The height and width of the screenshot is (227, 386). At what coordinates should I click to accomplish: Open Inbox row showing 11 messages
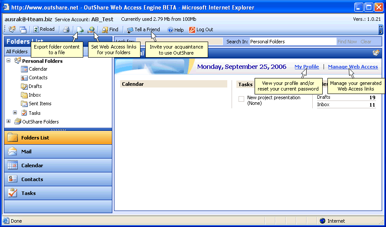click(x=347, y=105)
